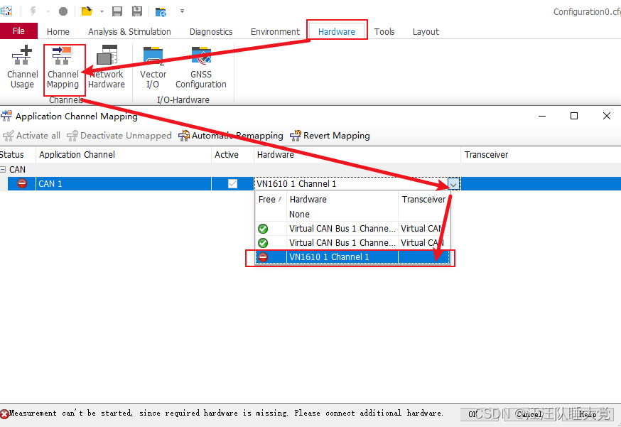Collapse the CAN group tree node
This screenshot has width=621, height=427.
[x=4, y=170]
